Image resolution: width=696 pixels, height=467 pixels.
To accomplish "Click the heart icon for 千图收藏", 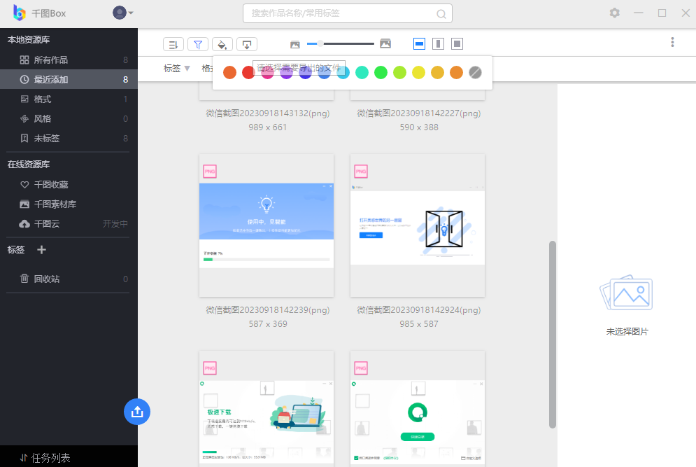I will click(24, 184).
